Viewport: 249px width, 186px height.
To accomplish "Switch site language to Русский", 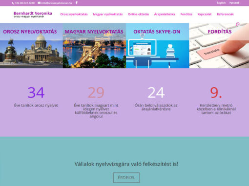I will click(x=234, y=3).
